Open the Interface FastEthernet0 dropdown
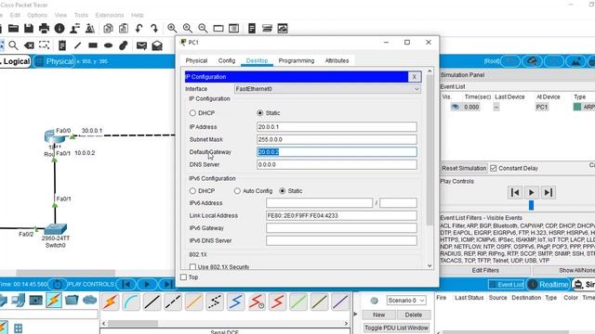 [x=327, y=89]
